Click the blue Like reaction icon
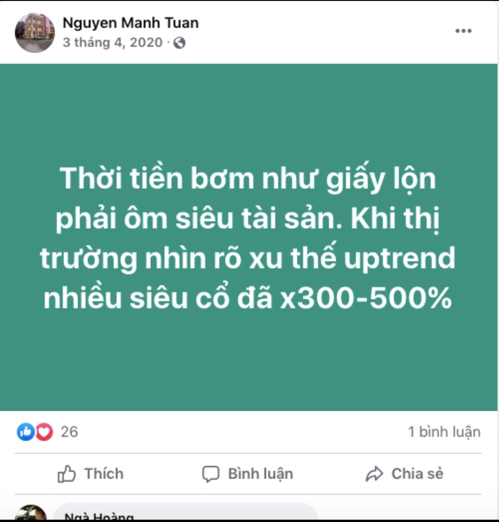Image resolution: width=499 pixels, height=522 pixels. (x=25, y=432)
